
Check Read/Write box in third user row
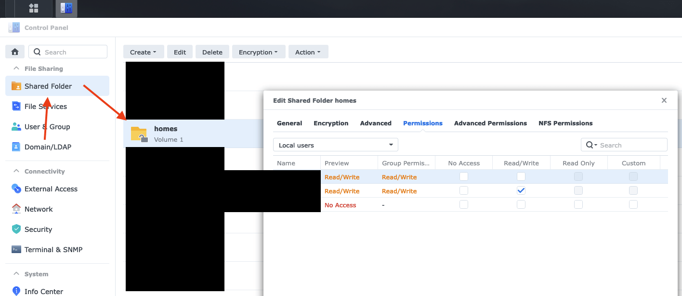coord(521,205)
